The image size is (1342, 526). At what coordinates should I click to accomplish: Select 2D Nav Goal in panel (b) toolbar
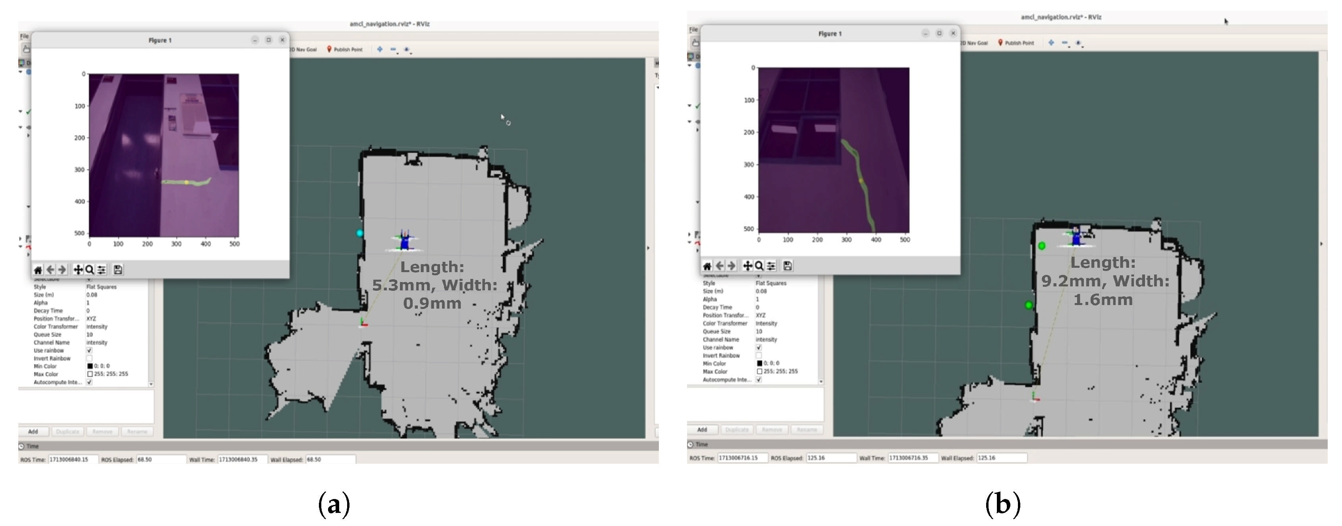coord(974,43)
